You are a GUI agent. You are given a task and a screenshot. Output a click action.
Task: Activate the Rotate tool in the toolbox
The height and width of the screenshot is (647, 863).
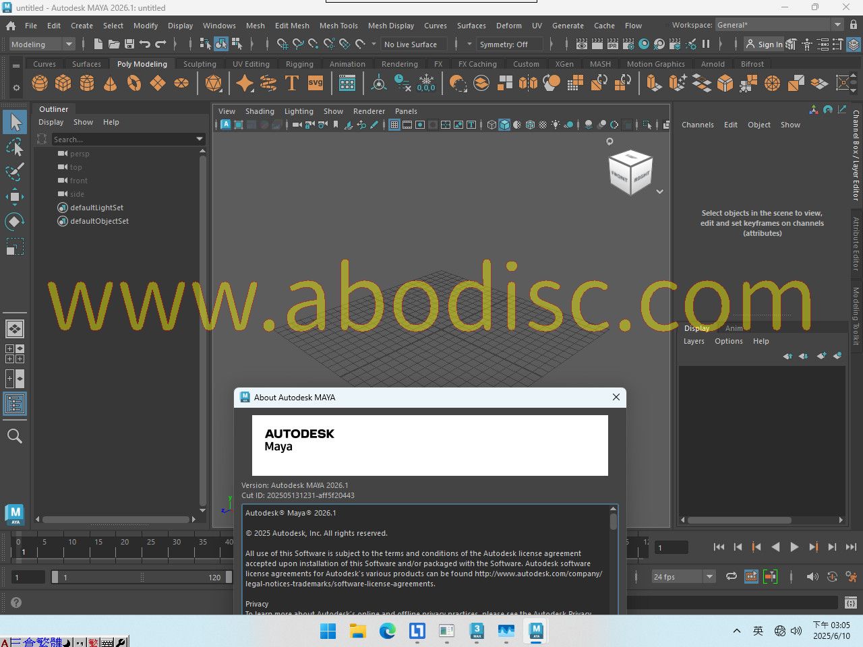tap(15, 222)
